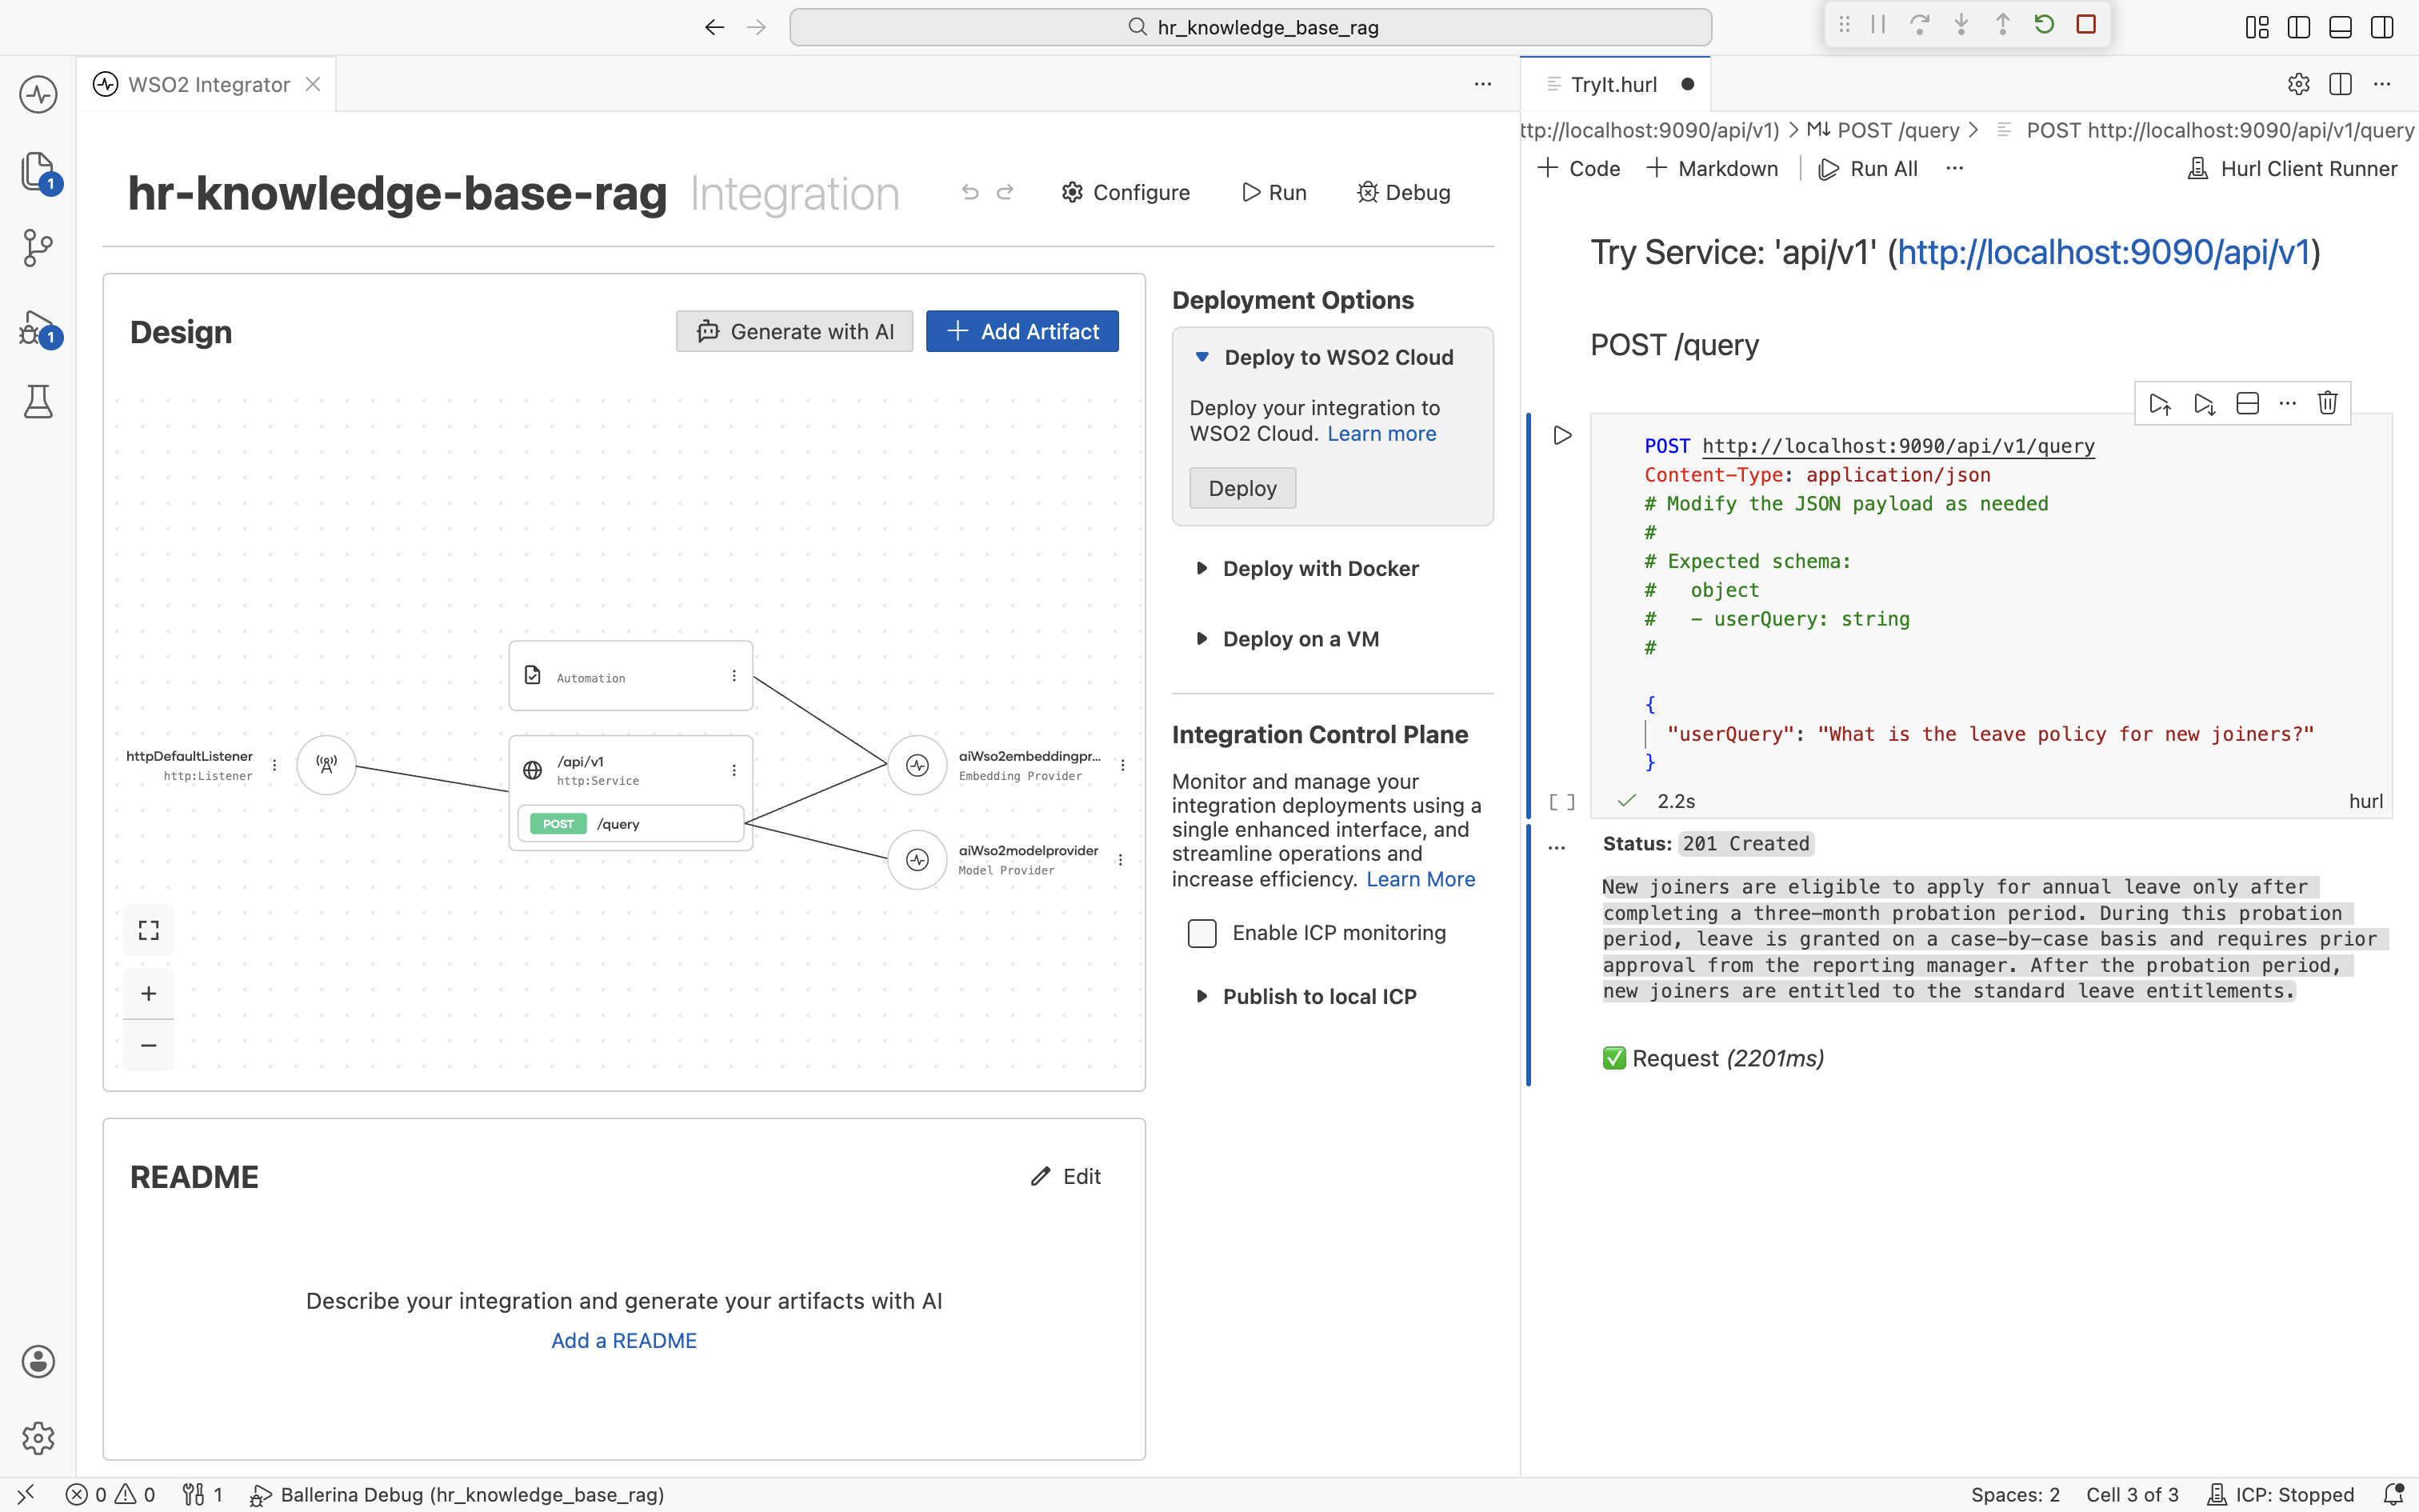
Task: Open the localhost:9090/api/v1 link
Action: pos(2104,252)
